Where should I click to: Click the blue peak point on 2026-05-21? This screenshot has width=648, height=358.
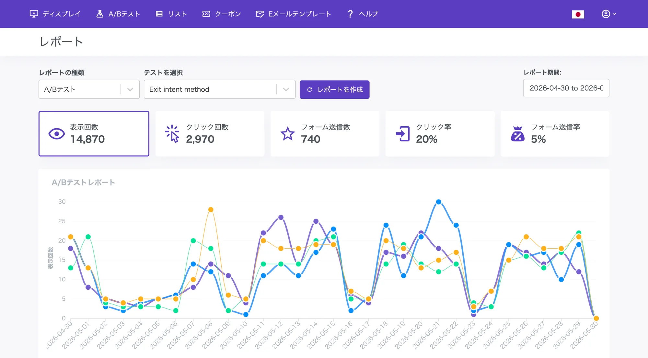(x=438, y=202)
